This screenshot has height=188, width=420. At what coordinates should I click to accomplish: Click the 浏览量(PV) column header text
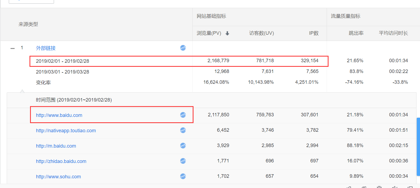point(209,33)
